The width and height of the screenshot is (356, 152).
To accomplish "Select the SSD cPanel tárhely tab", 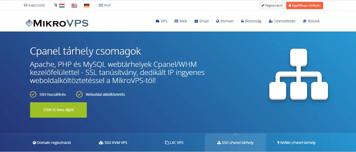I will pos(235,143).
